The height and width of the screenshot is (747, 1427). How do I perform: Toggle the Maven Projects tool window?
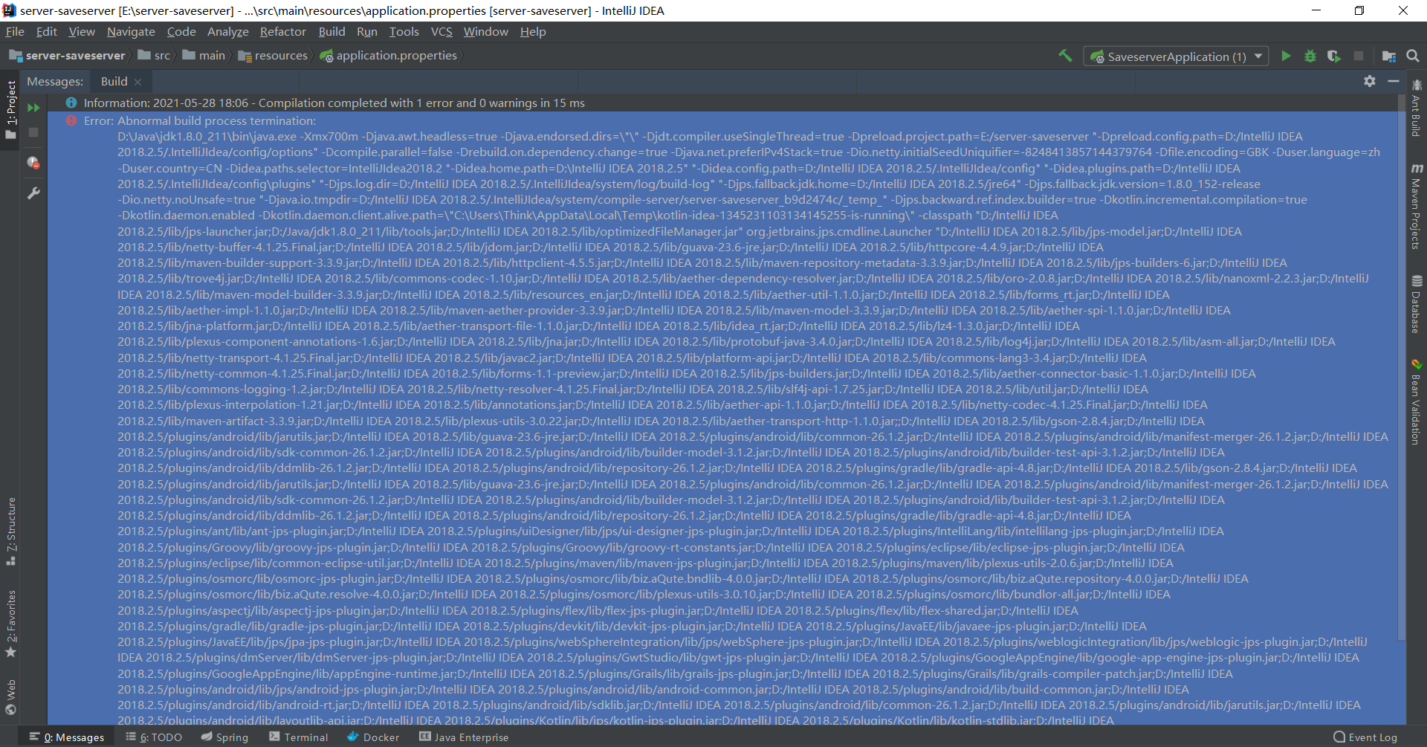(1417, 206)
